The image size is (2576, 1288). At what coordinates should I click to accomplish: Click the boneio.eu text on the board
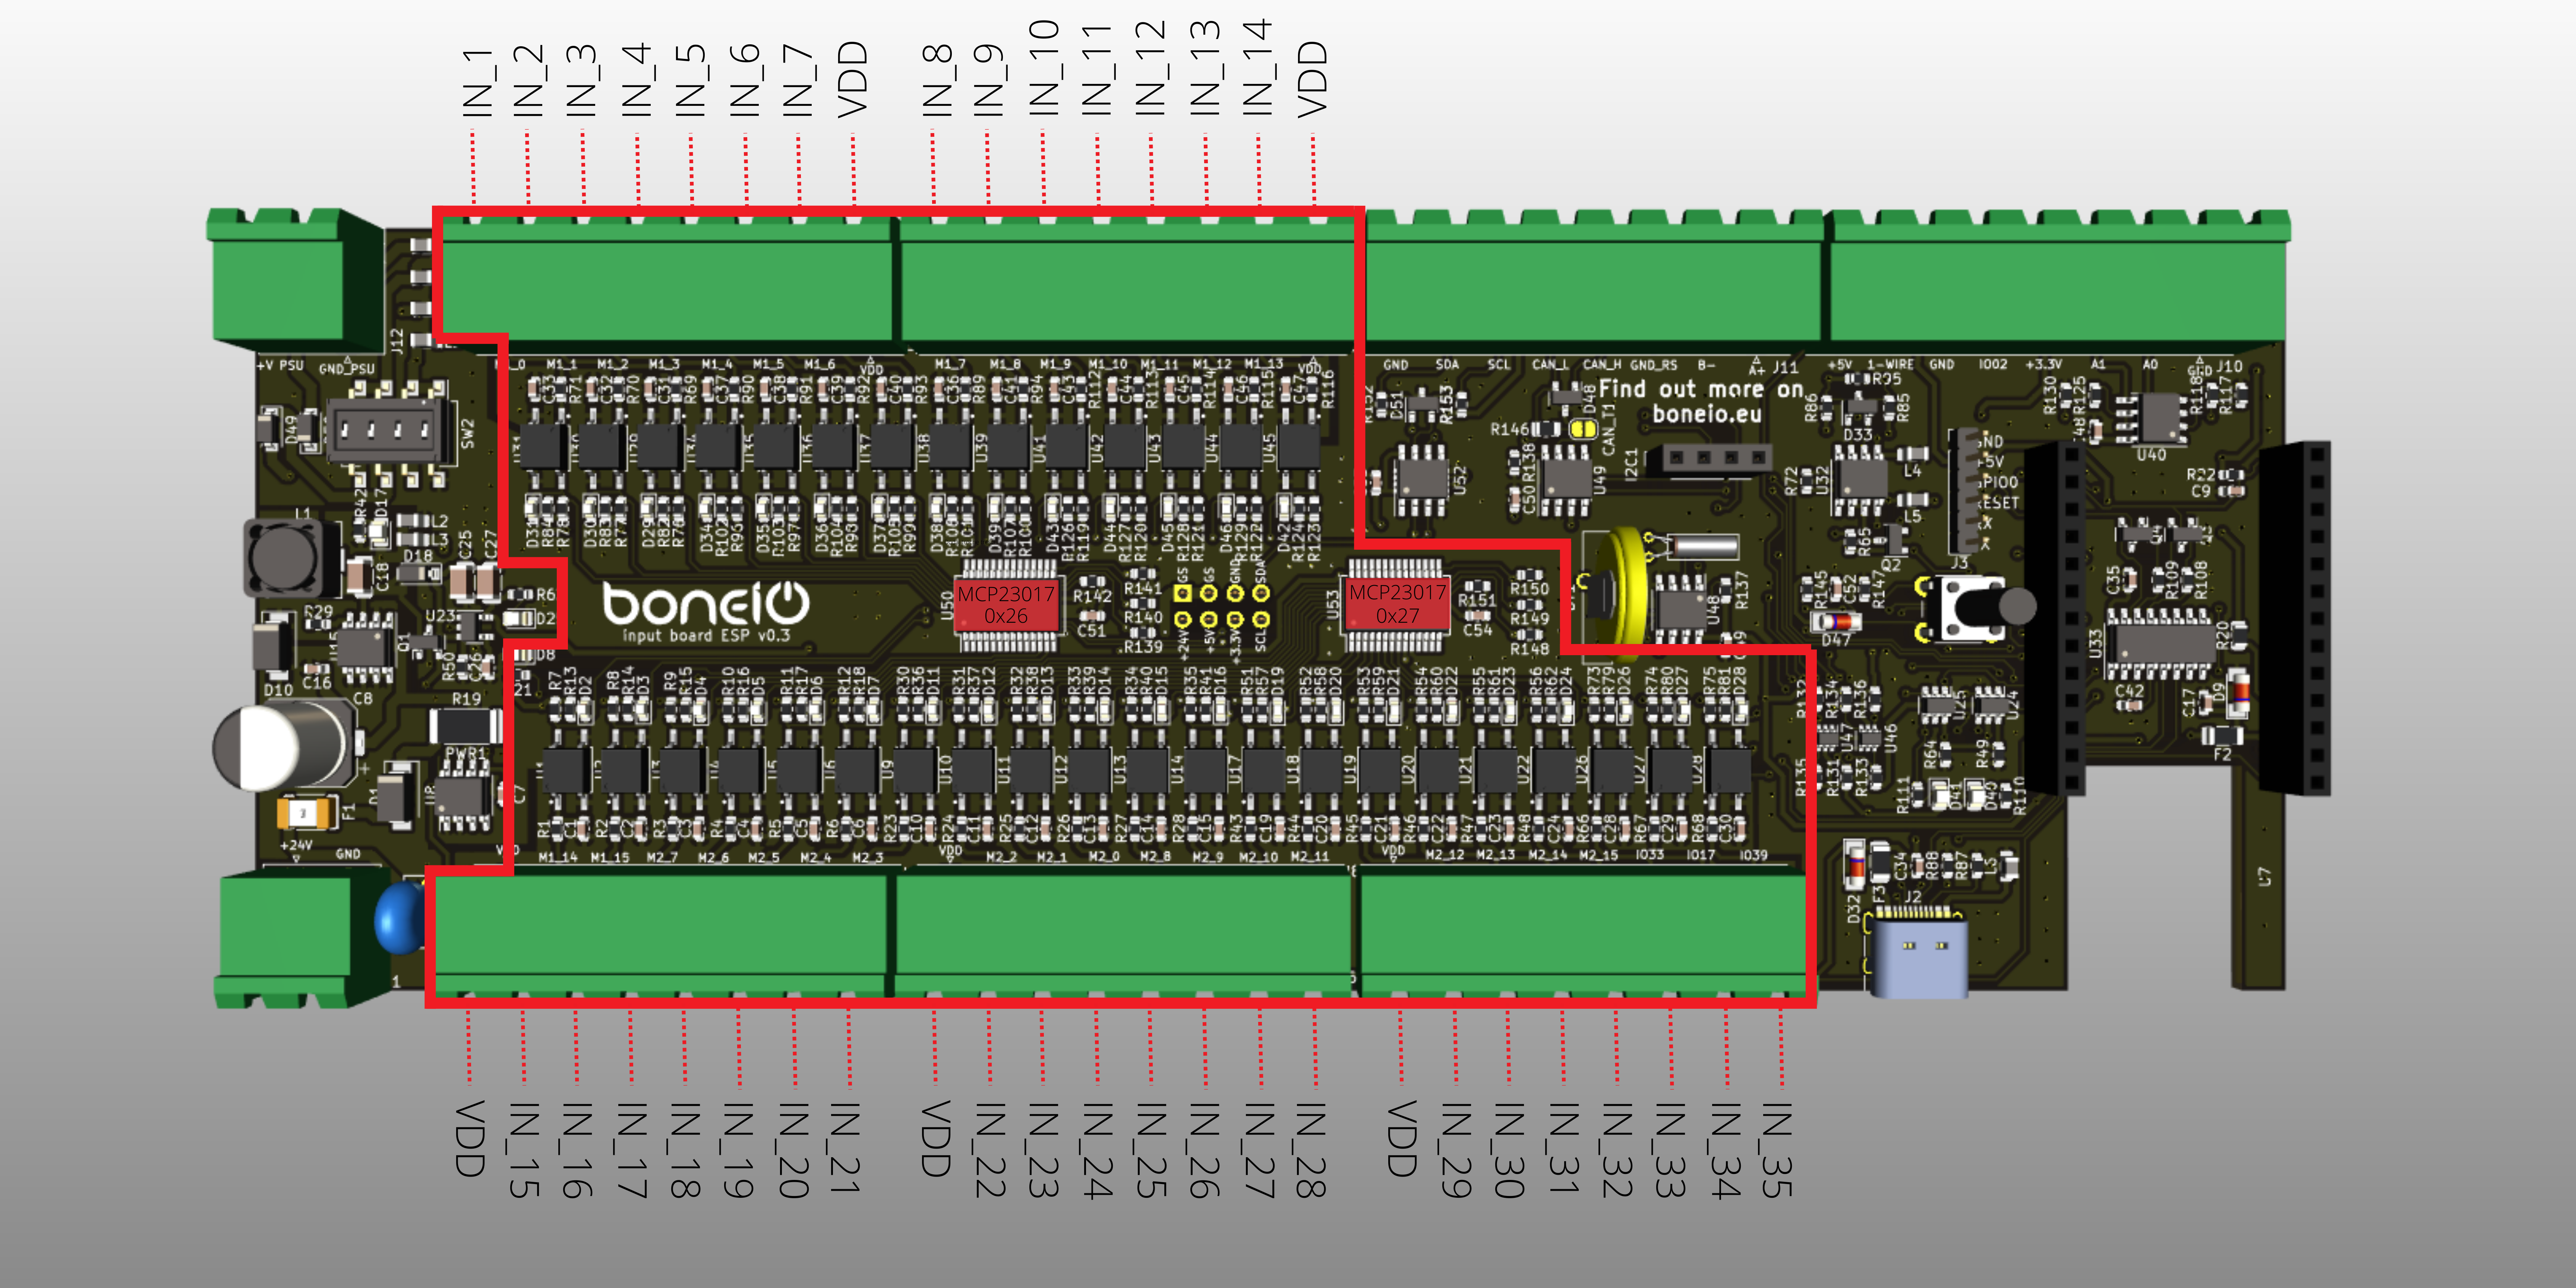(1706, 414)
